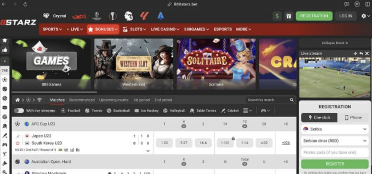This screenshot has height=174, width=372.
Task: Click the Premier League lion icon
Action: pyautogui.click(x=128, y=16)
